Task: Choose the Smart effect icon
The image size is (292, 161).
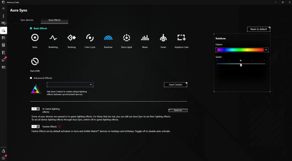Action: click(x=163, y=38)
